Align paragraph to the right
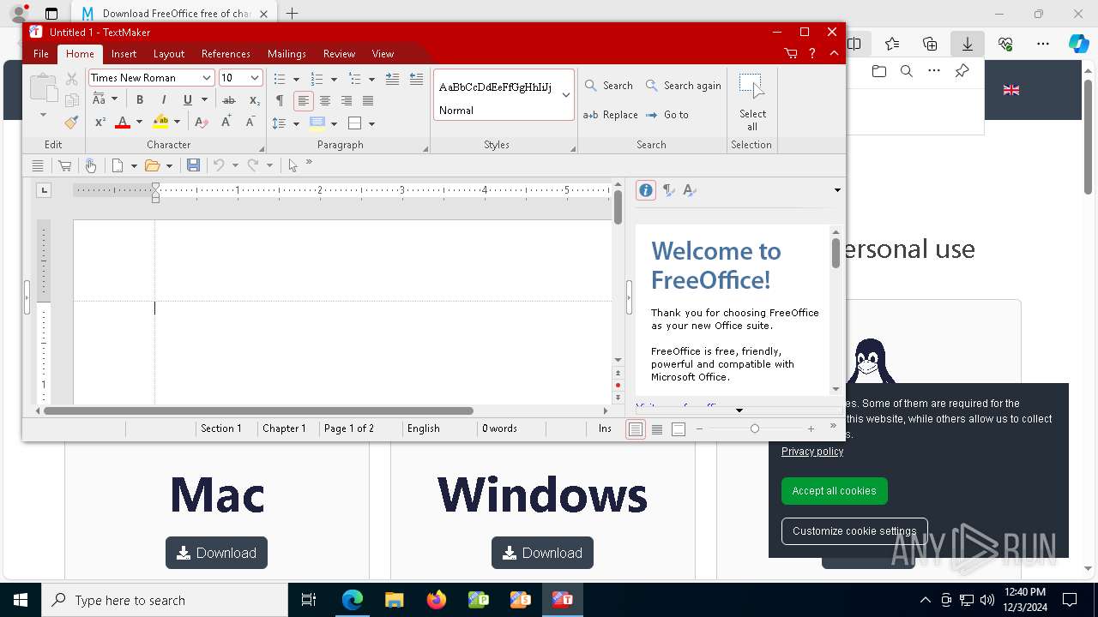1098x617 pixels. (347, 100)
